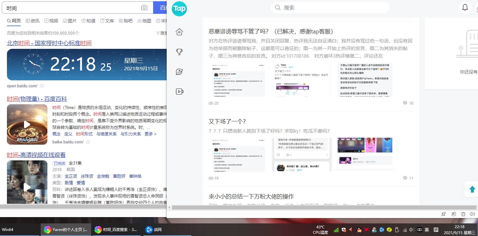478x236 pixels.
Task: Click the USB safely remove tray icon
Action: pyautogui.click(x=397, y=230)
